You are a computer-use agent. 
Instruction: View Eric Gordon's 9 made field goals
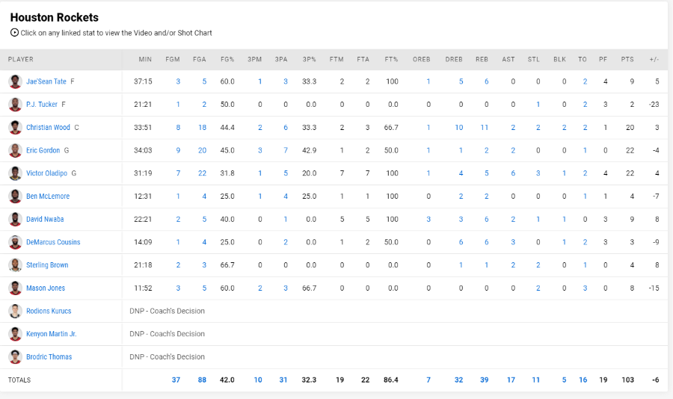pos(178,150)
